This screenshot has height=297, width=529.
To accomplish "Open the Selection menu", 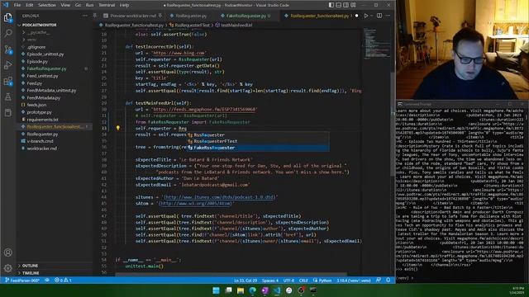I will [47, 5].
